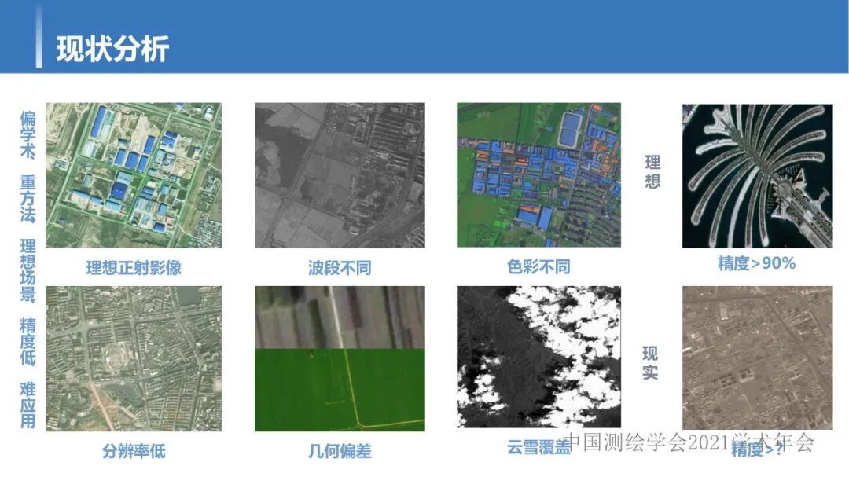This screenshot has height=477, width=849.
Task: Click the vertical label 理想
Action: (x=652, y=171)
